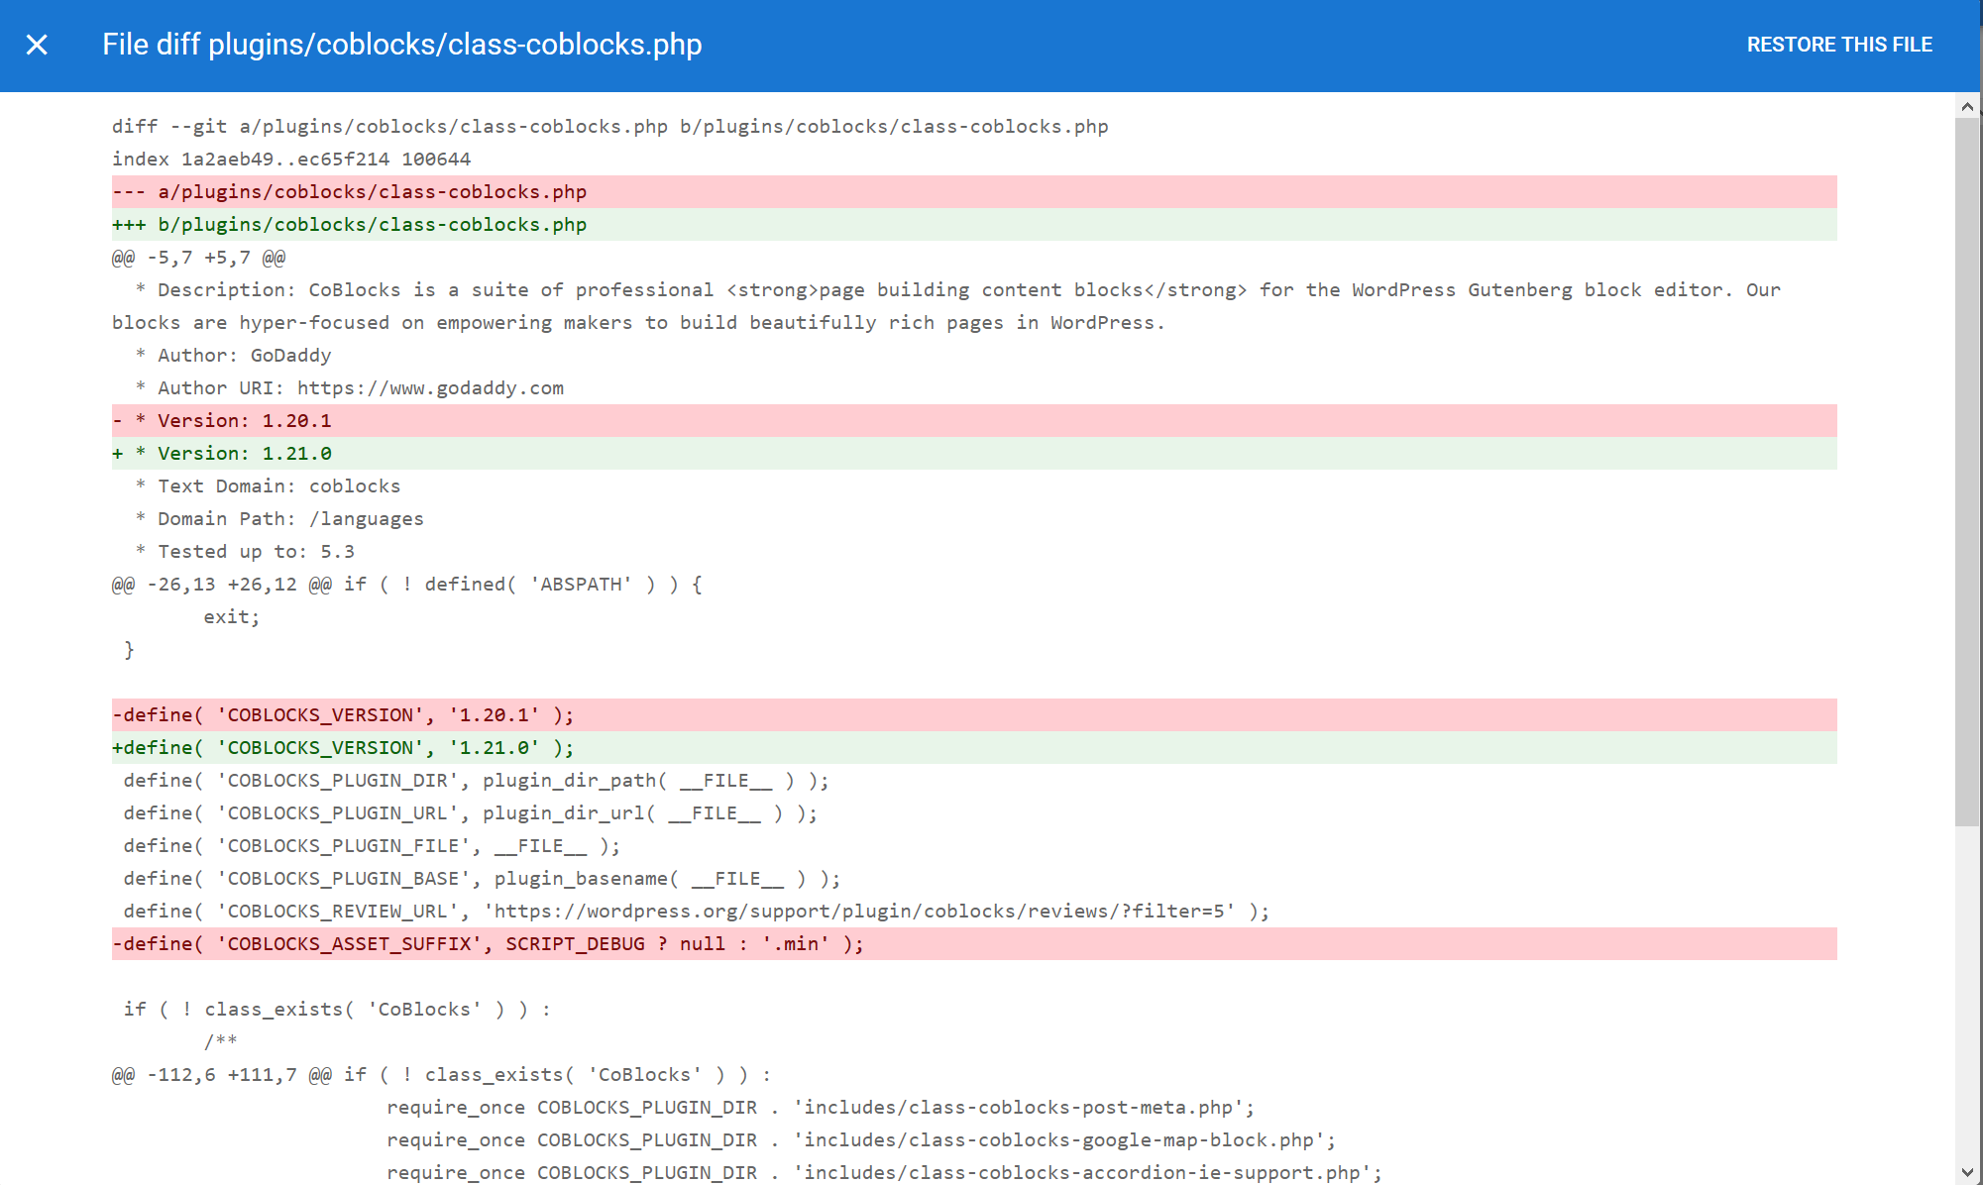The width and height of the screenshot is (1983, 1185).
Task: Click the 'index 1a2aeb49..ec65f214 100644' line
Action: pyautogui.click(x=291, y=159)
